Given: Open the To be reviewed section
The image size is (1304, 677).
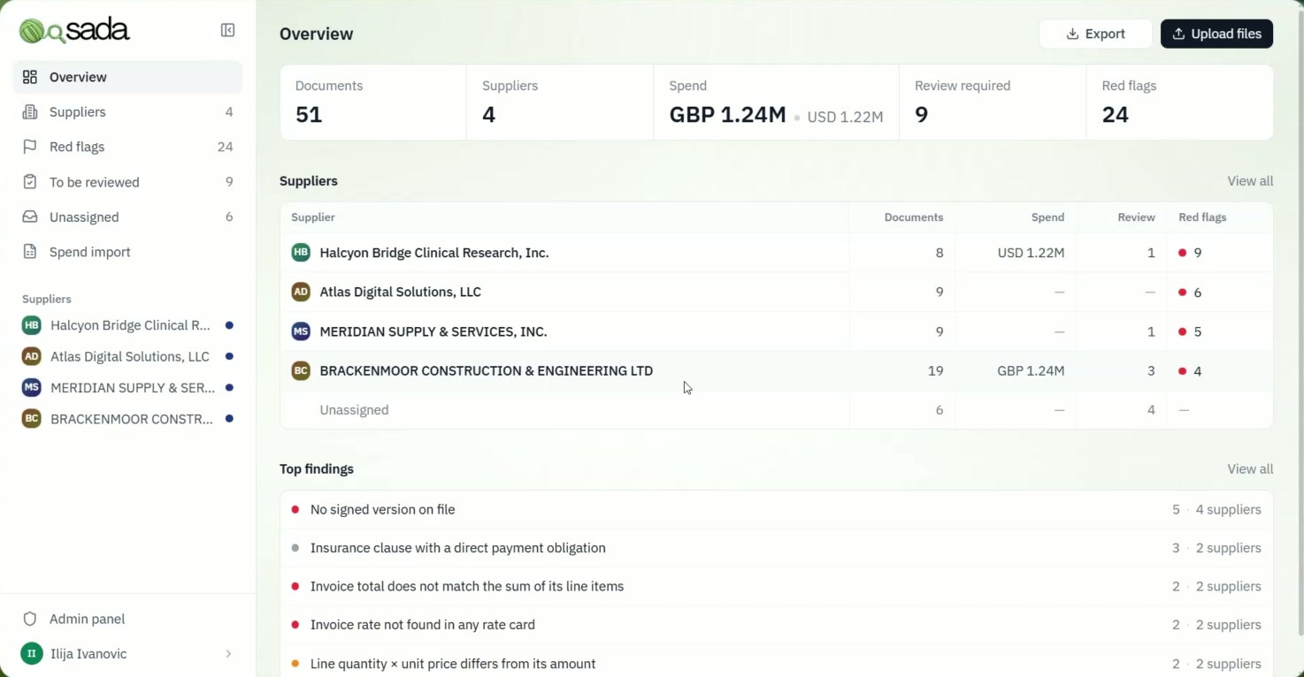Looking at the screenshot, I should tap(128, 182).
